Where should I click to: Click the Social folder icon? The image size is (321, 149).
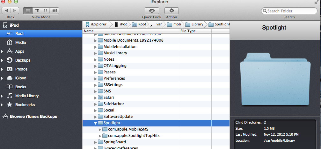[x=100, y=110]
